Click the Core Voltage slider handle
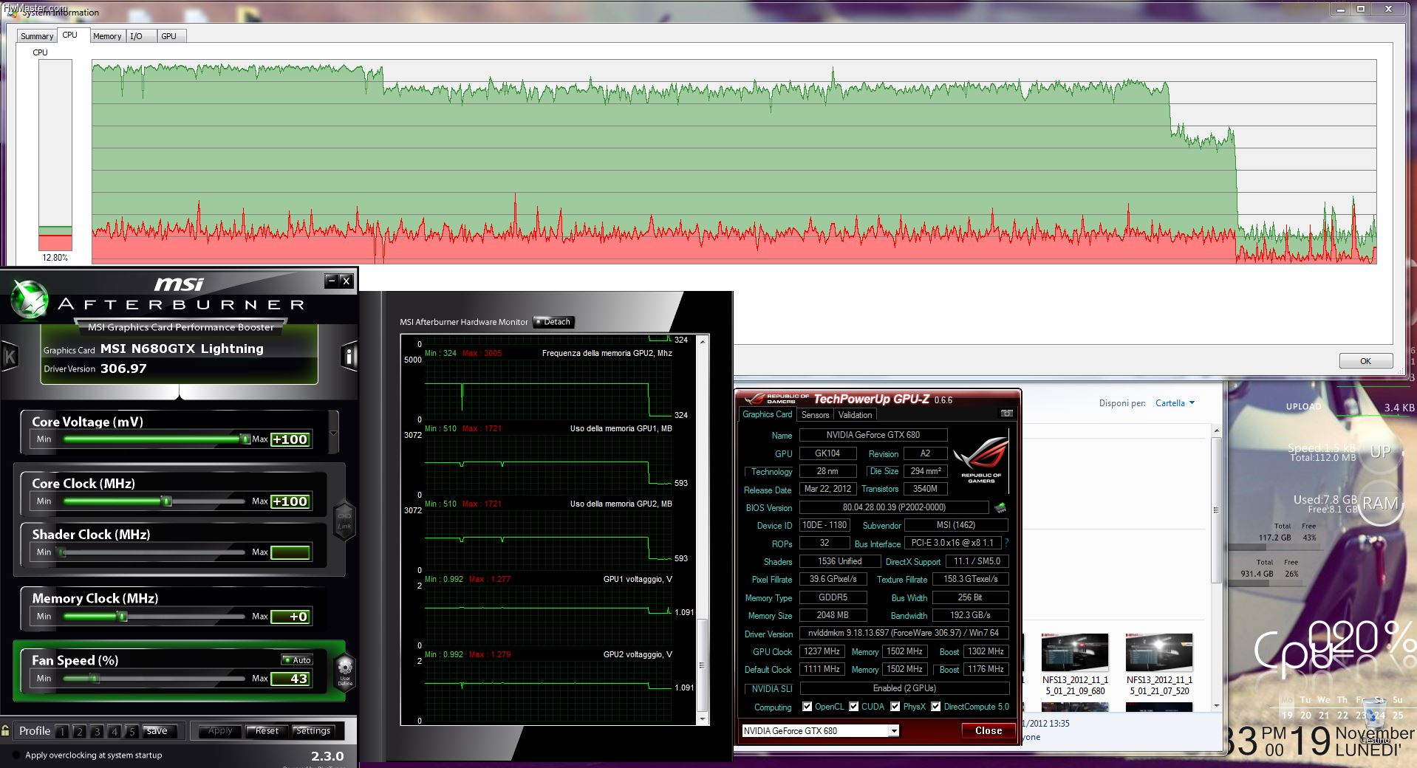The width and height of the screenshot is (1417, 768). [x=245, y=439]
